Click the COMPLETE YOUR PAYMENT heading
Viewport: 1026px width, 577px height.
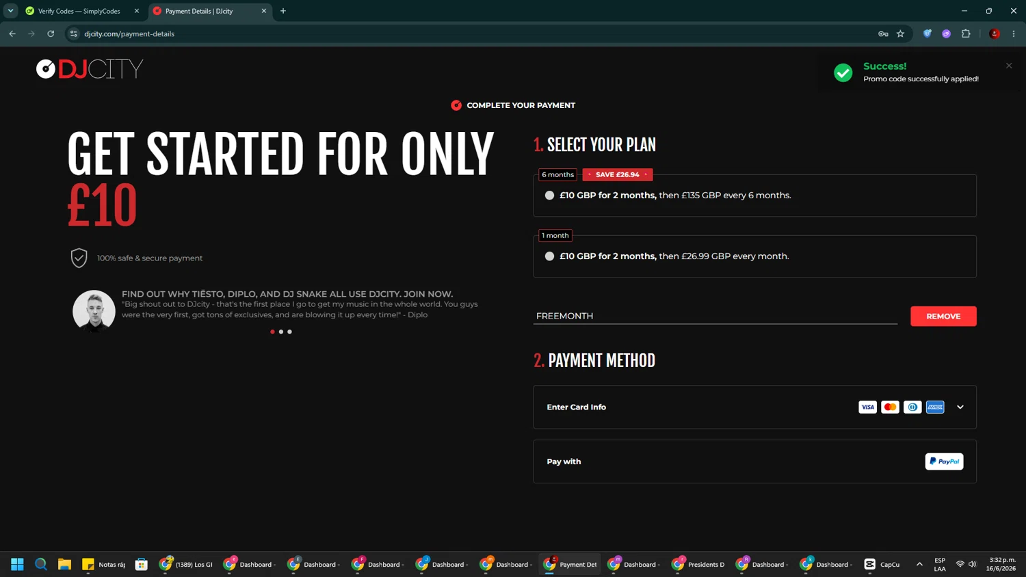521,105
